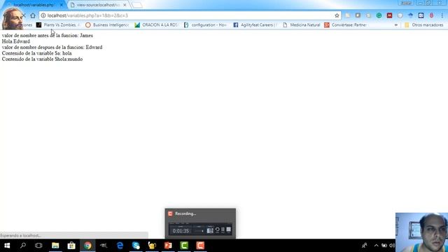Open the volume control in system tray

point(392,246)
